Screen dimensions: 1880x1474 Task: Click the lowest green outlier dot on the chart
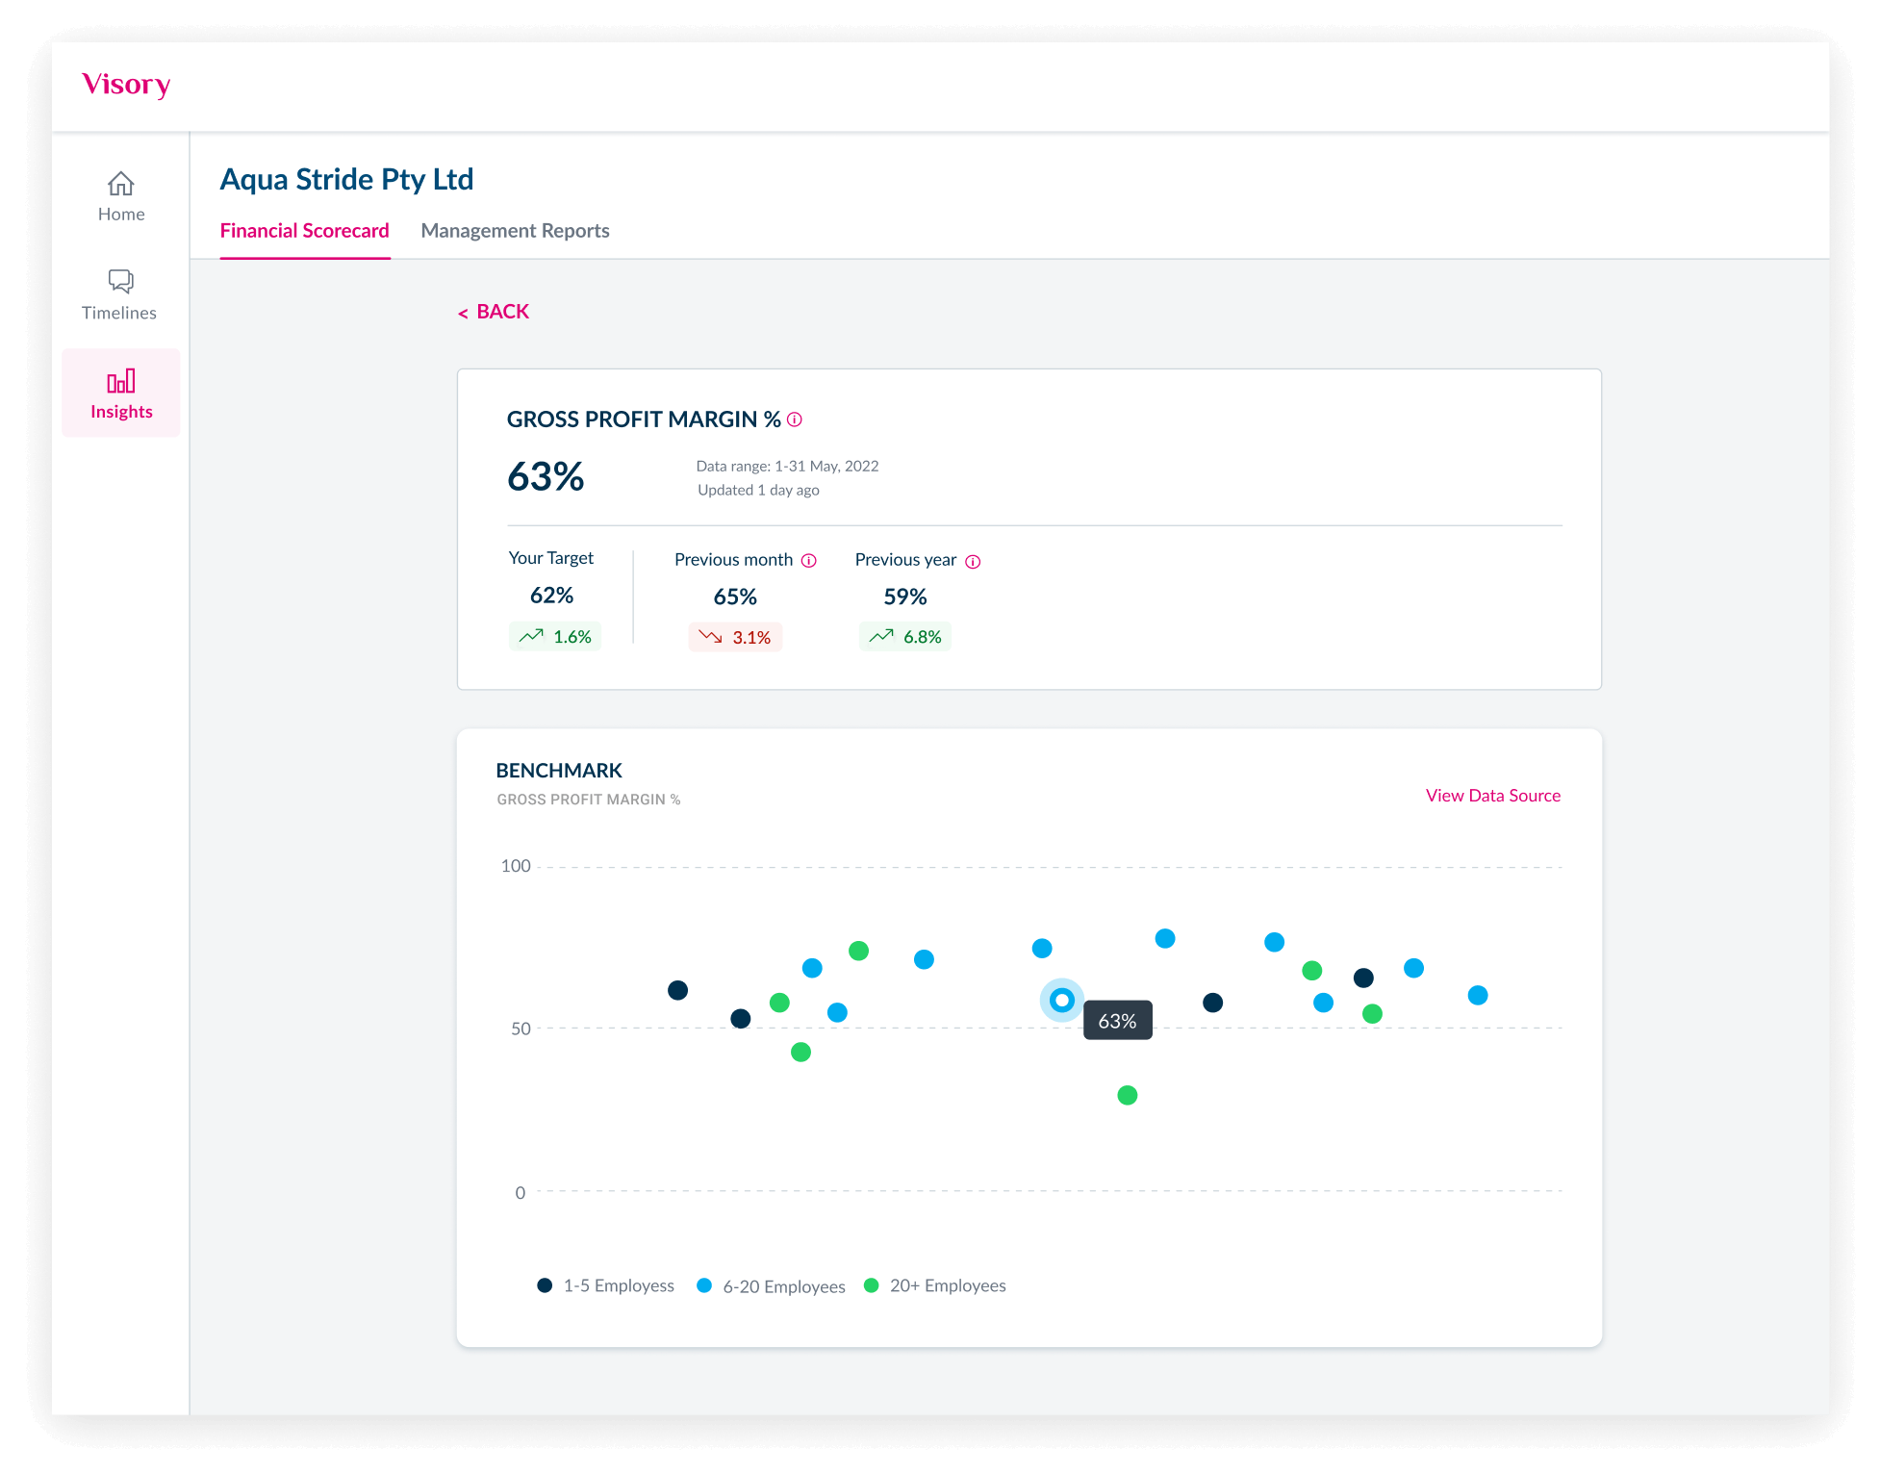point(1126,1093)
